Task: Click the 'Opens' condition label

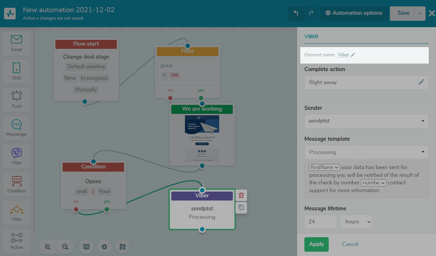Action: point(93,181)
